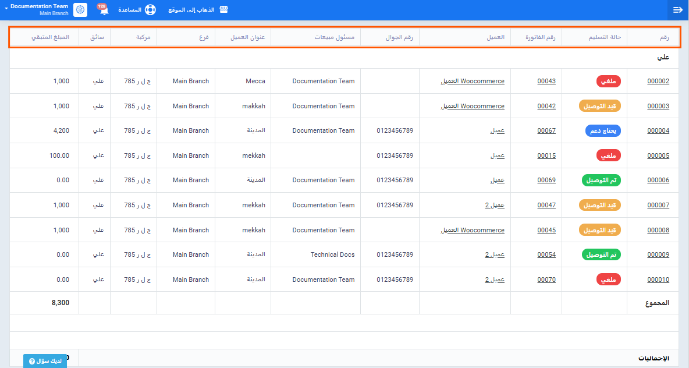This screenshot has height=368, width=689.
Task: Open invoice 00067
Action: click(546, 130)
